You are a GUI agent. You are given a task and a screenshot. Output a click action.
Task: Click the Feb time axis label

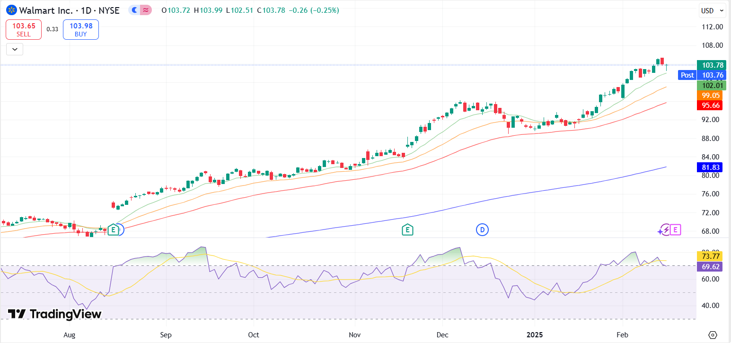623,335
